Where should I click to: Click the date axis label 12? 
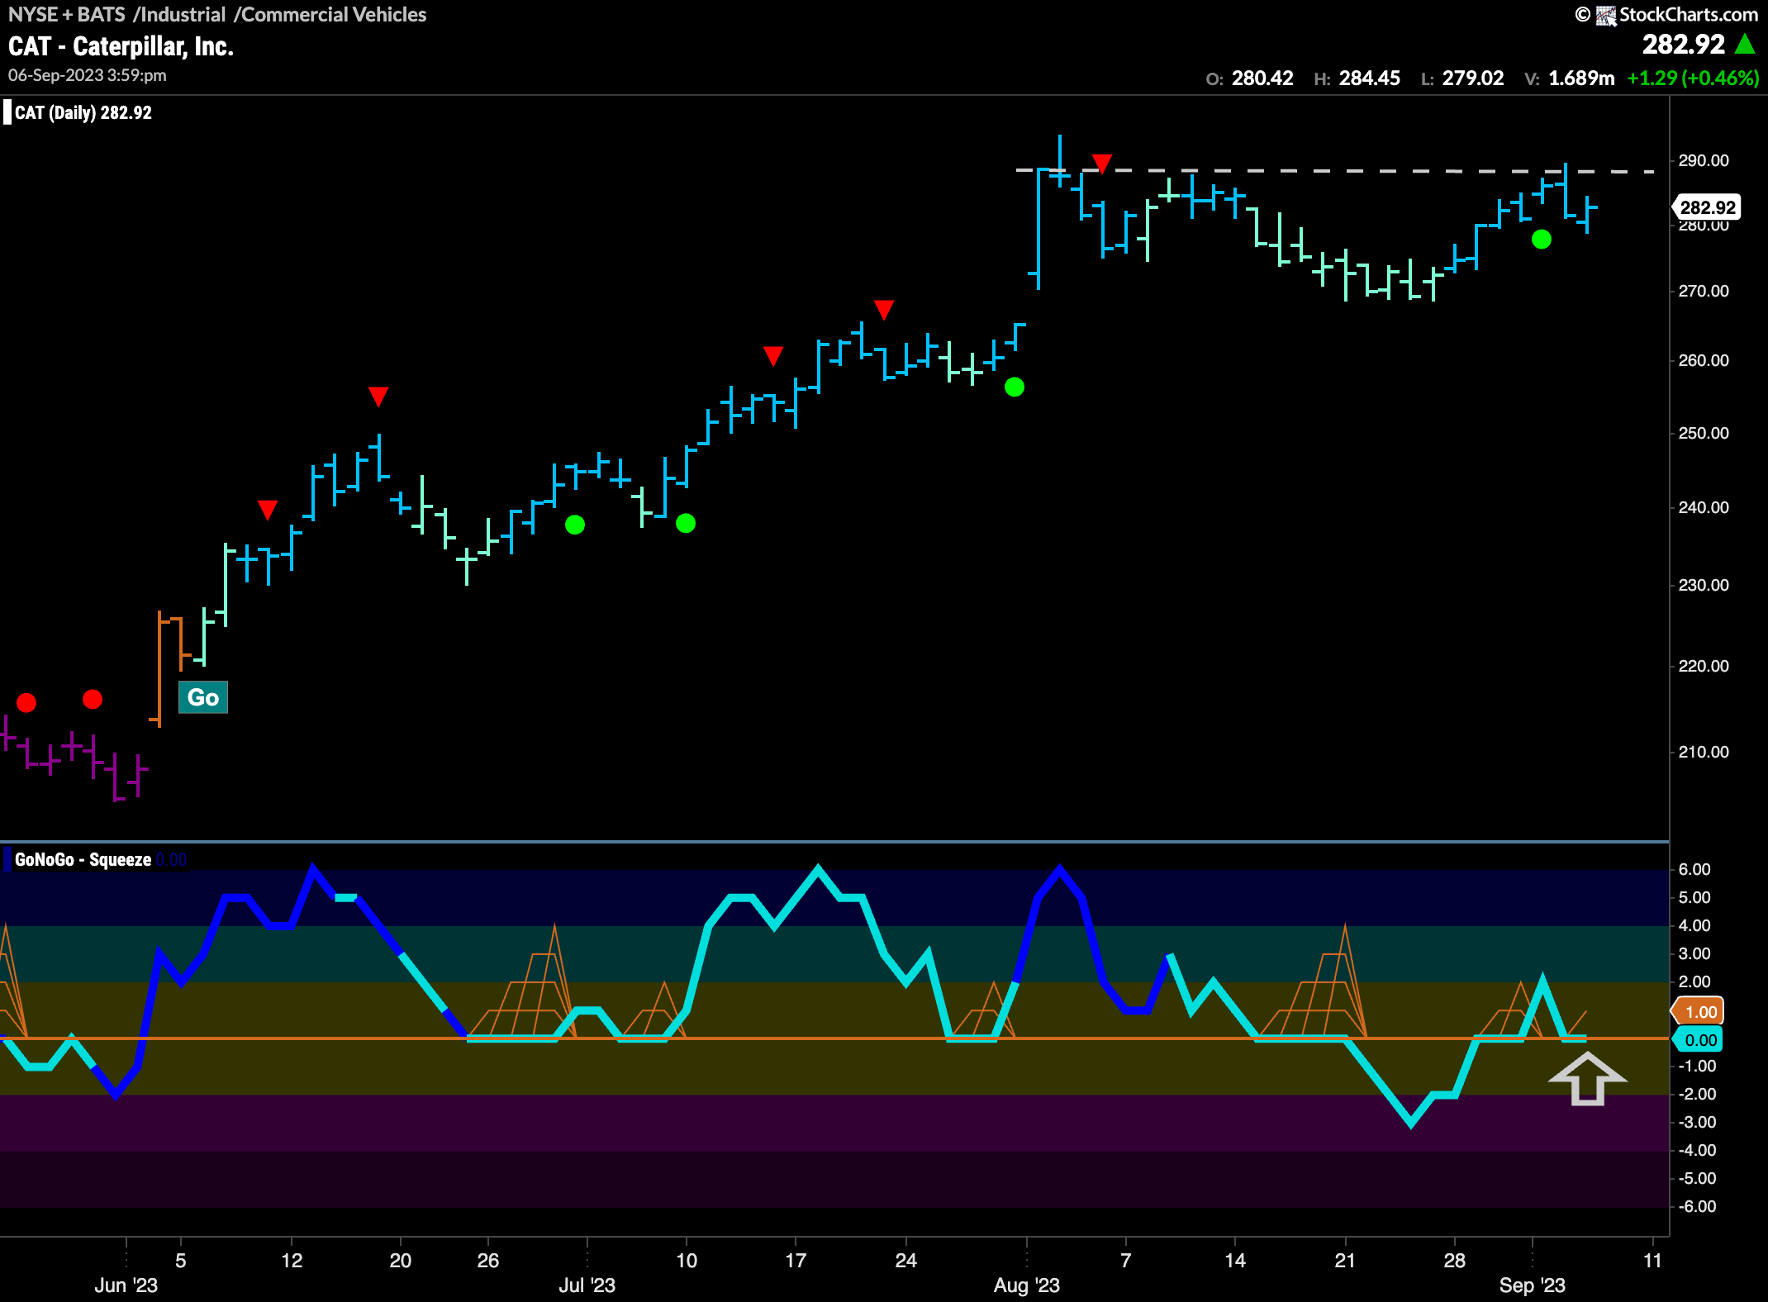[x=292, y=1261]
